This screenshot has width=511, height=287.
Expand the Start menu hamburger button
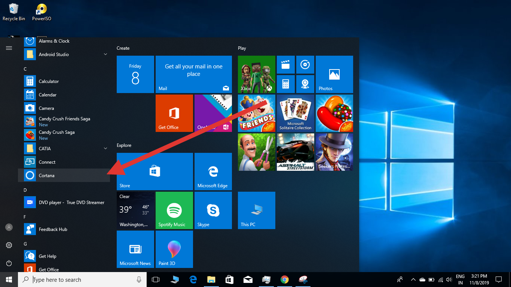click(9, 48)
